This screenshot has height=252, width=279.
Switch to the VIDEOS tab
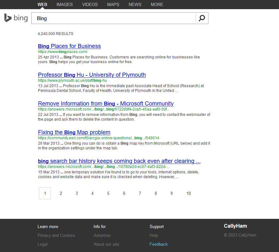point(90,4)
